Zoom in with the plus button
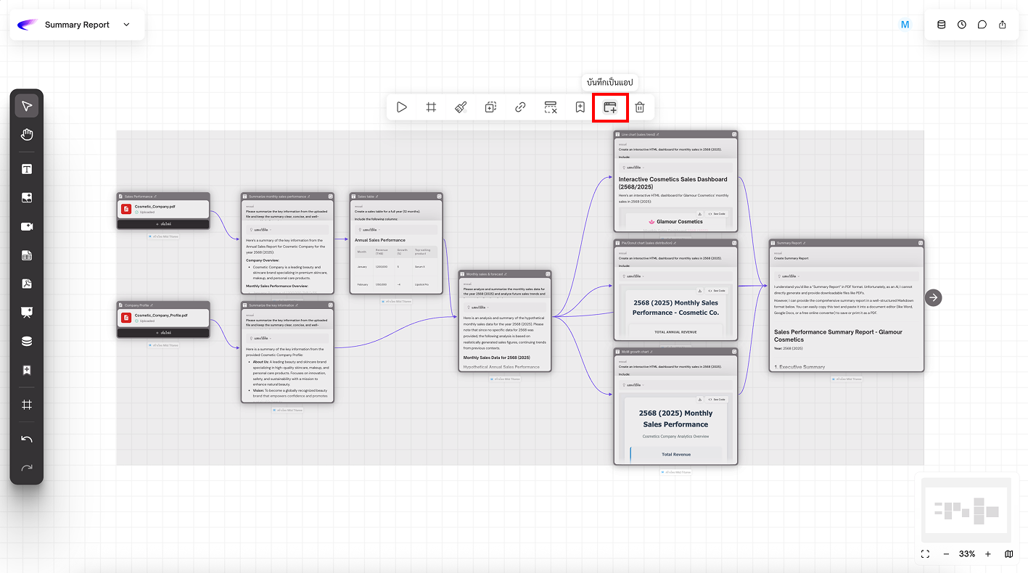Viewport: 1028px width, 573px height. click(987, 554)
